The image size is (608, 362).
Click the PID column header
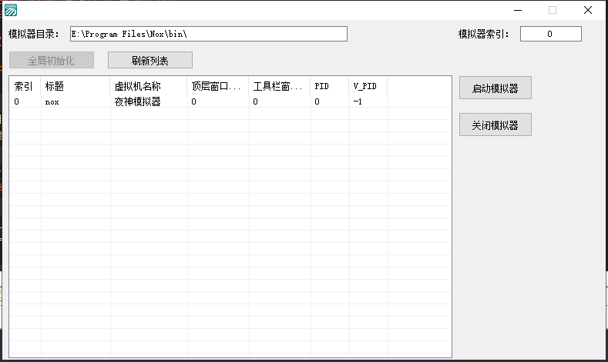coord(330,86)
